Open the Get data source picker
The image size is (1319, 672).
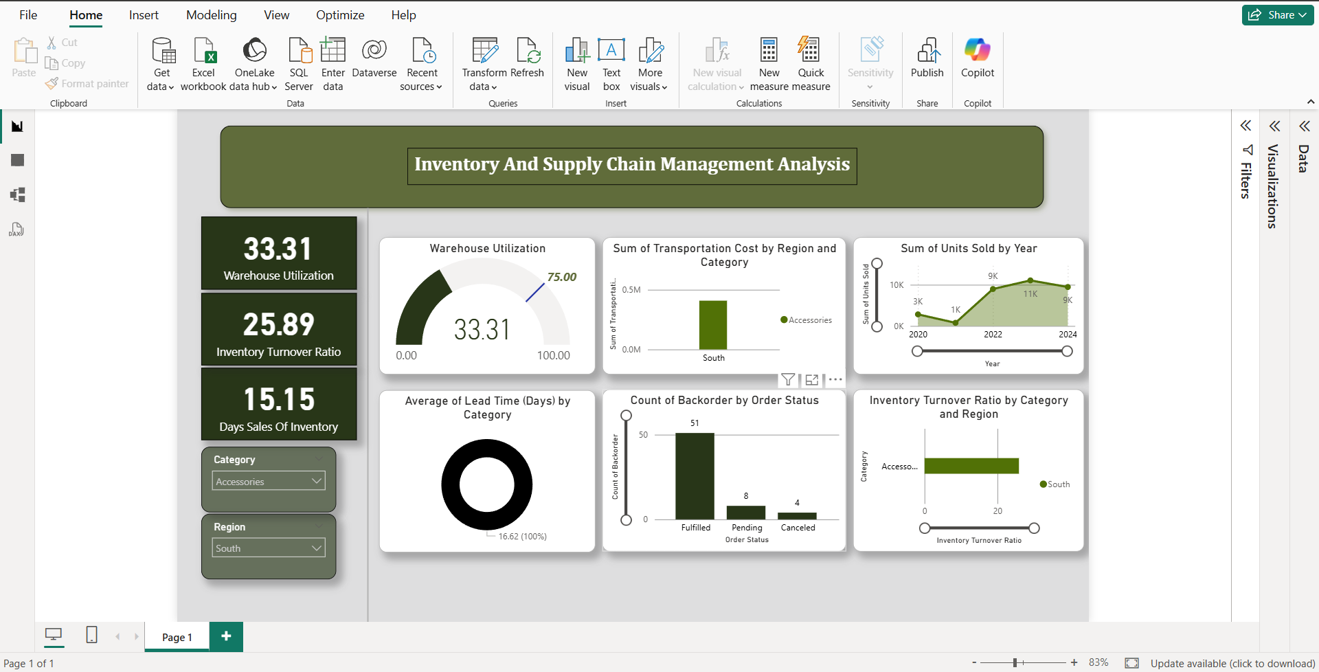[x=161, y=65]
